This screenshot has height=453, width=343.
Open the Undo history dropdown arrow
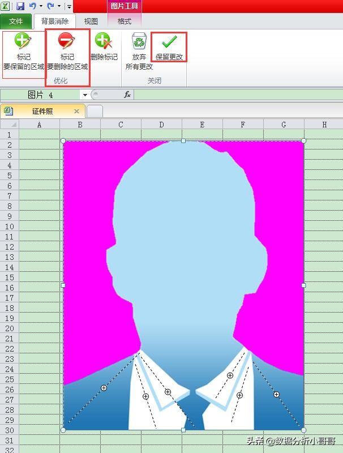pyautogui.click(x=41, y=6)
